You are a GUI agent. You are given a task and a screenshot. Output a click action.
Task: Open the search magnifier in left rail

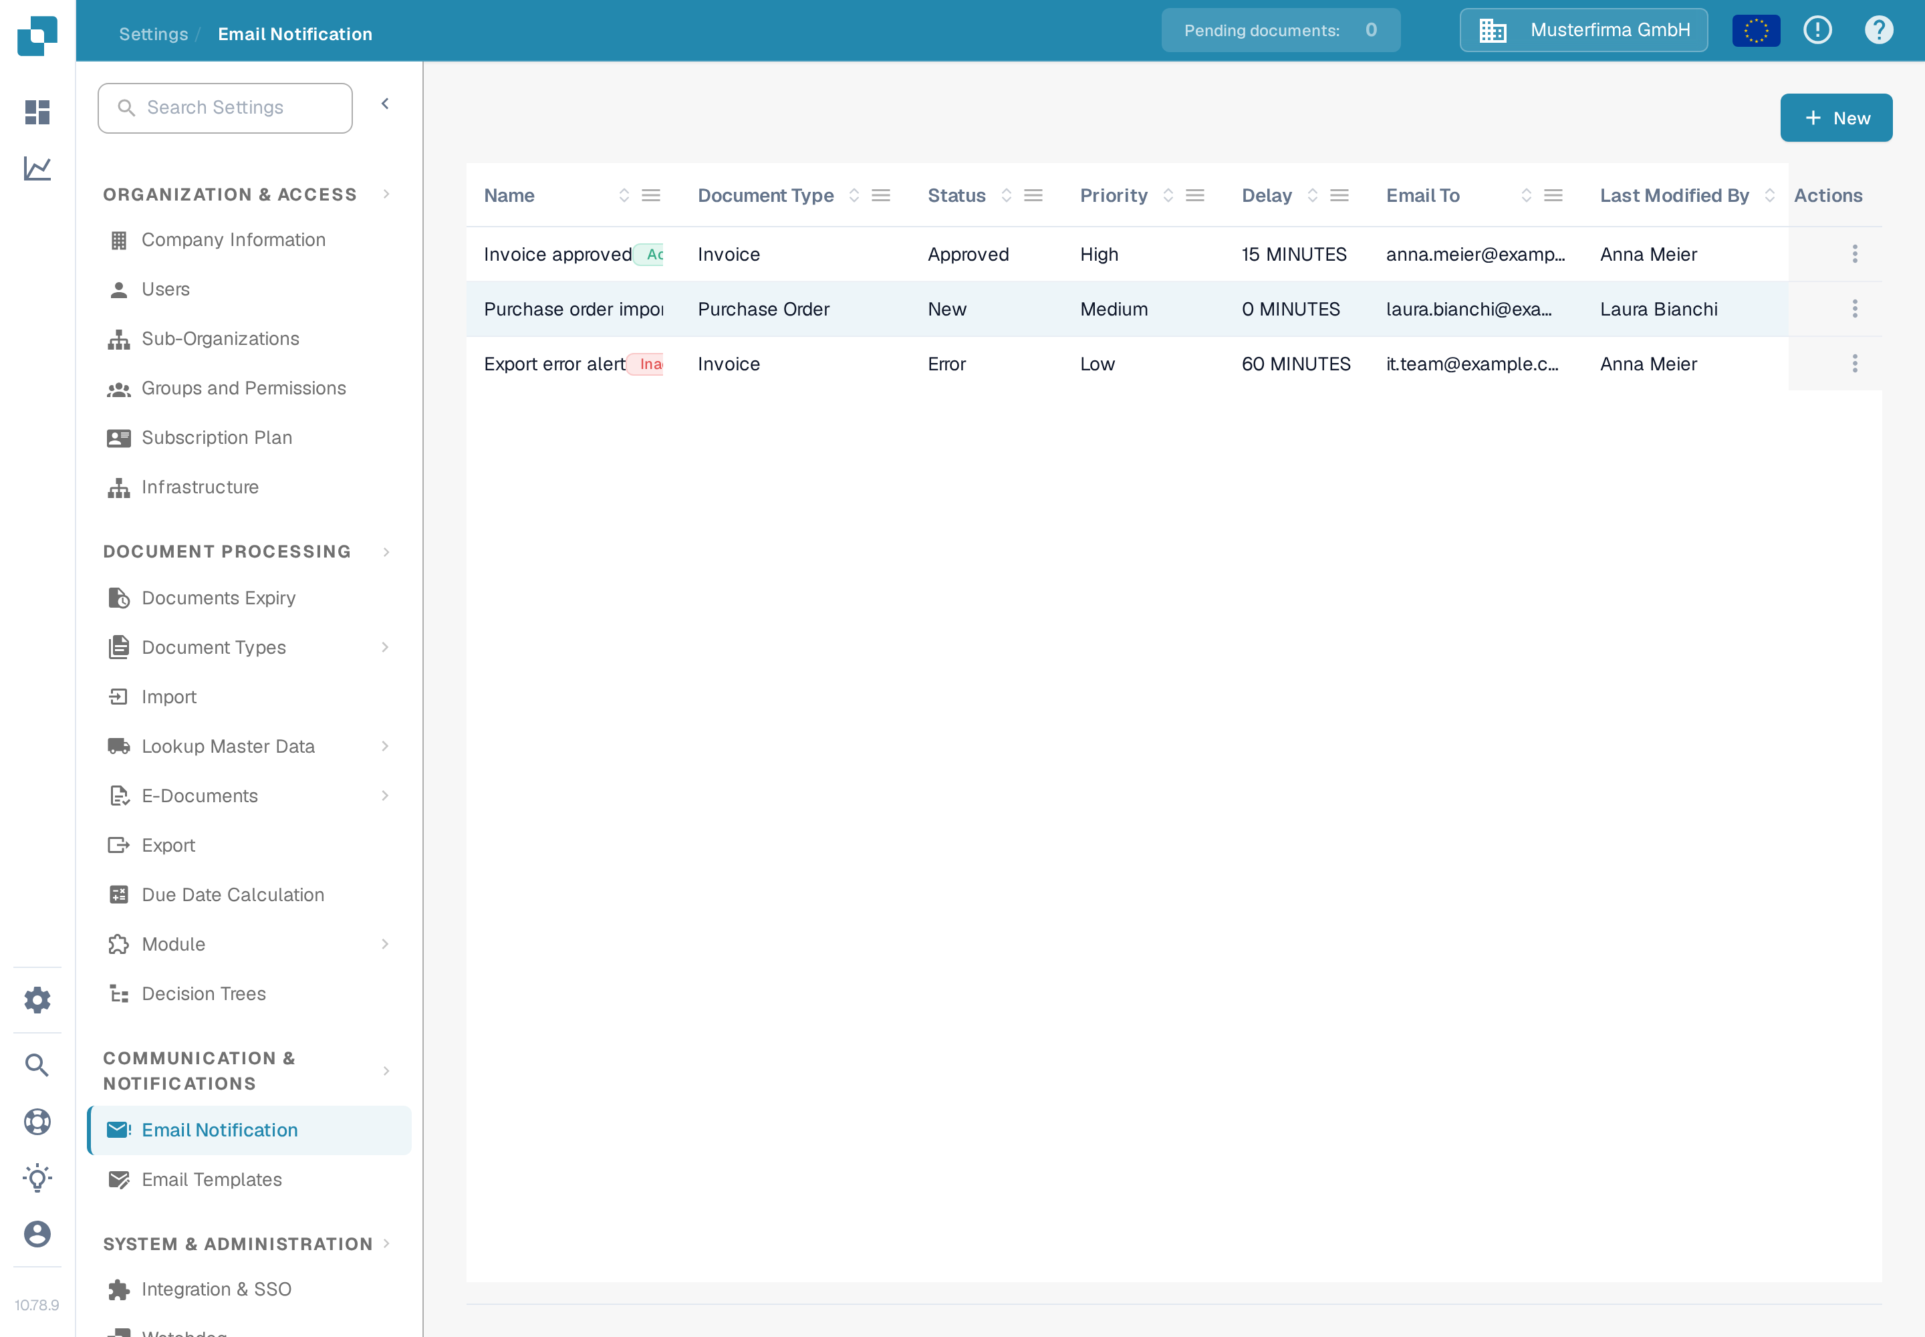click(x=37, y=1065)
